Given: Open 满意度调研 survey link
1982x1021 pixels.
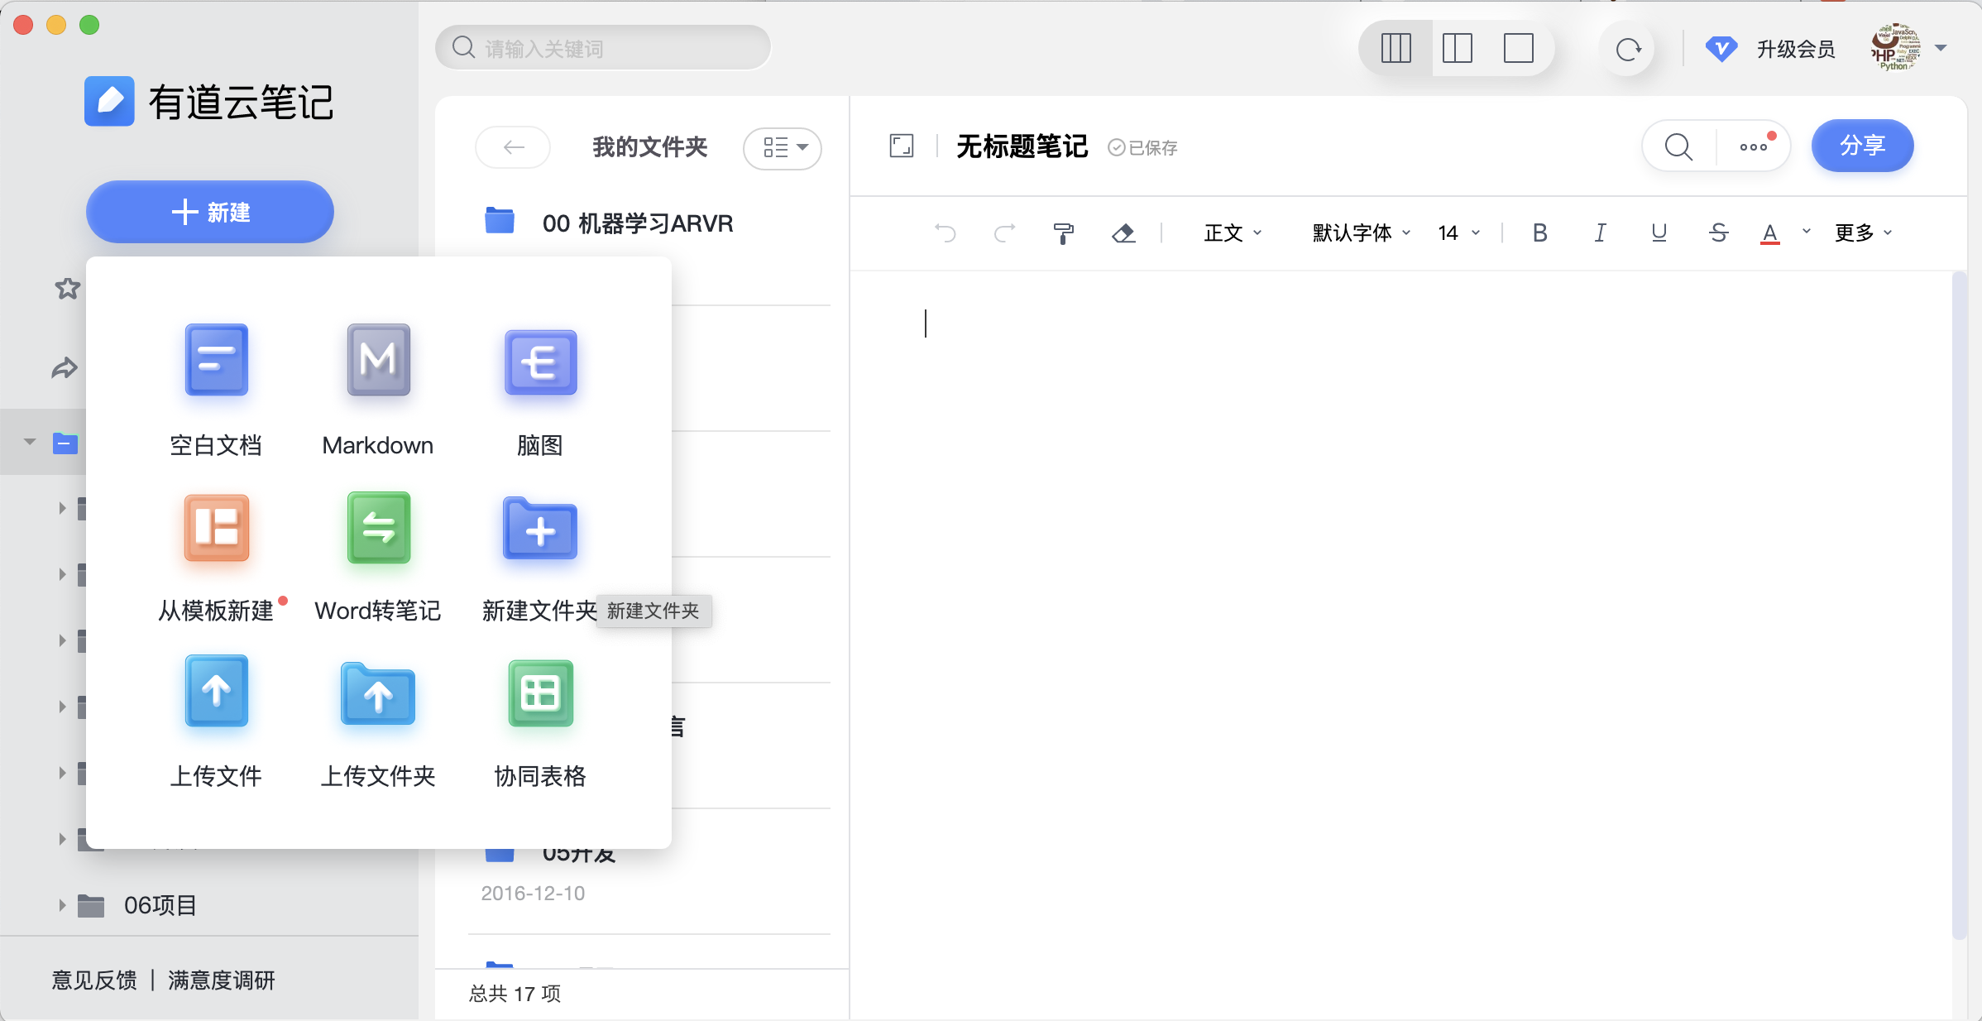Looking at the screenshot, I should [x=221, y=980].
